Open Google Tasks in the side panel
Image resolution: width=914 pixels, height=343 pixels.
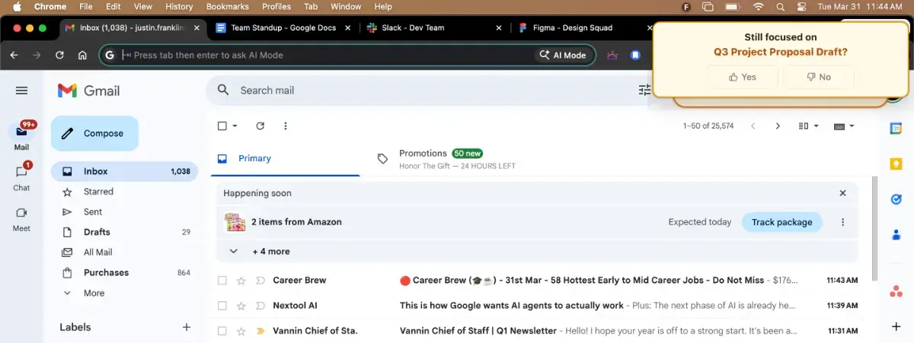[x=896, y=199]
